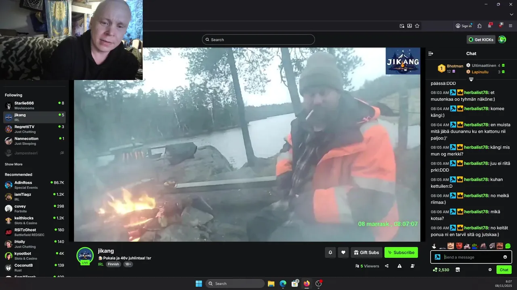This screenshot has width=517, height=290.
Task: Report stream via warning triangle icon
Action: click(399, 266)
